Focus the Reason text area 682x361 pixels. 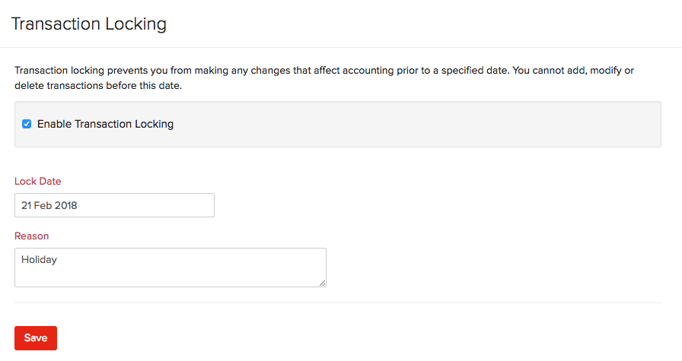pos(170,268)
